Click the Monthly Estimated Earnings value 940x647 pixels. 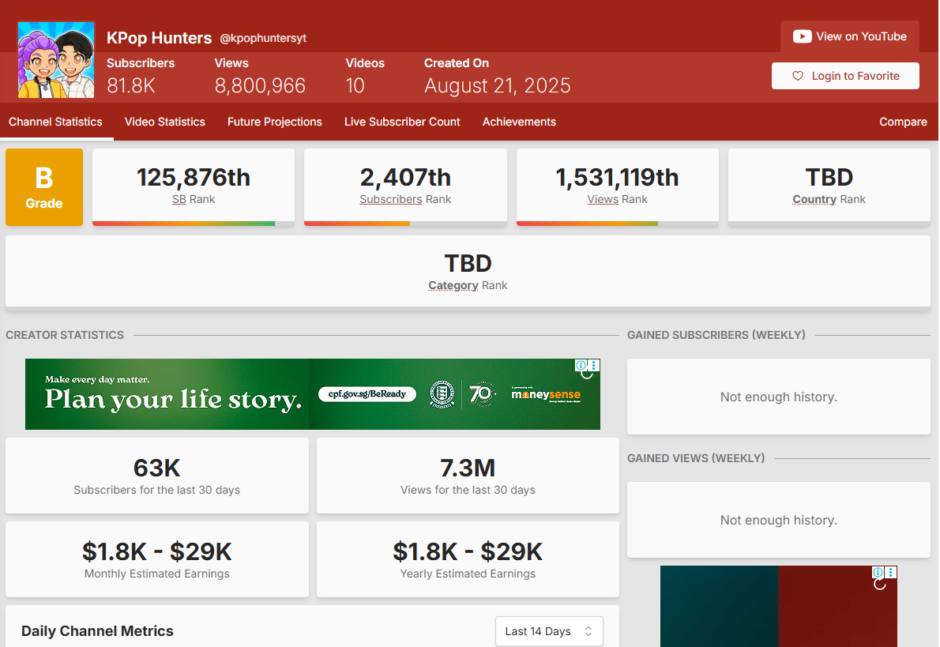tap(157, 551)
